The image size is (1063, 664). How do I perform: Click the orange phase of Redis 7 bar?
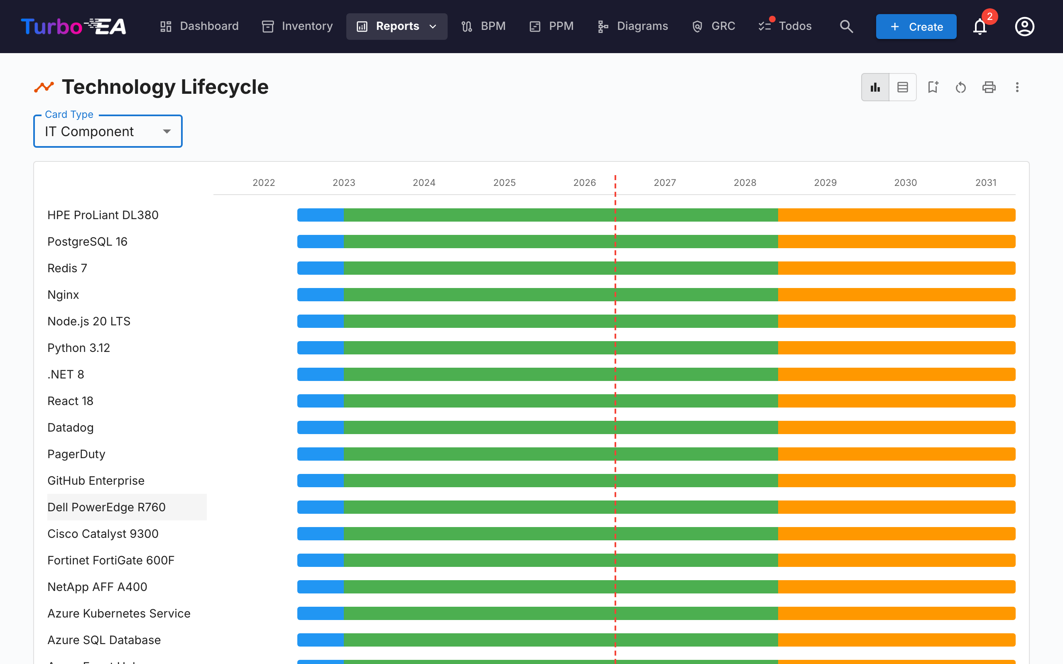pos(896,268)
